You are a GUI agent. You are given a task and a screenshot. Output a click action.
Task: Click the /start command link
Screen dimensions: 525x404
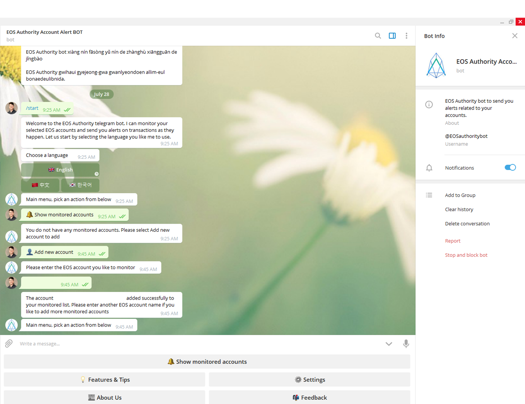[32, 108]
